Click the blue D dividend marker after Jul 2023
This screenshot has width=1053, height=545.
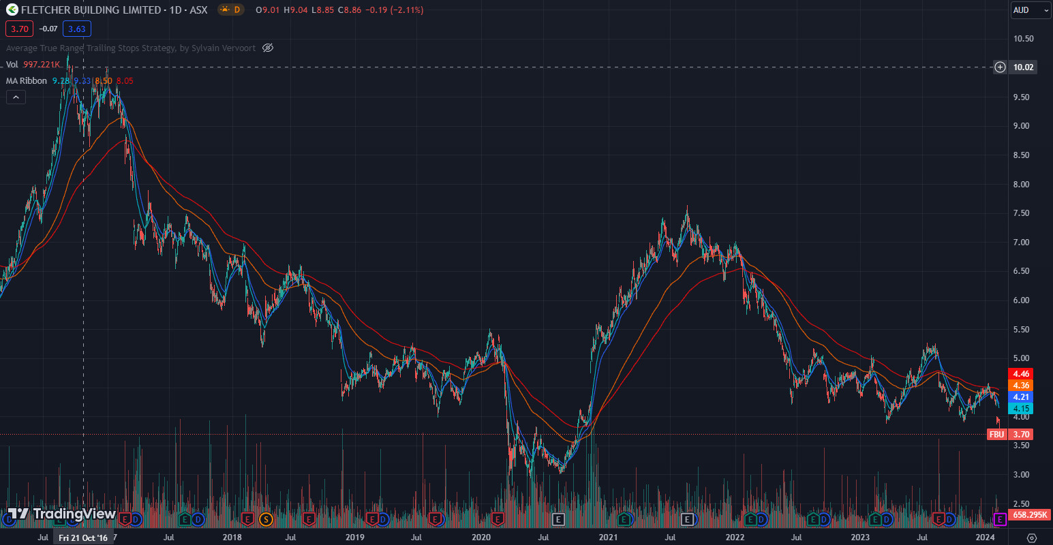tap(949, 519)
